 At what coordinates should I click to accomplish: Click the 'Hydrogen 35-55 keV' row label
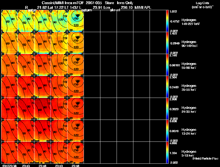189,88
